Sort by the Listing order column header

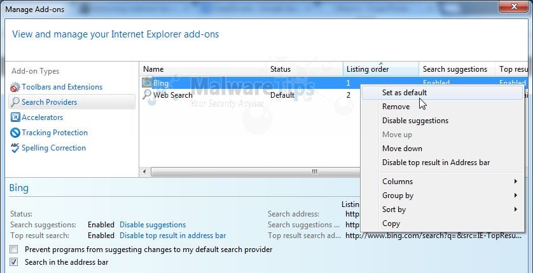tap(381, 69)
